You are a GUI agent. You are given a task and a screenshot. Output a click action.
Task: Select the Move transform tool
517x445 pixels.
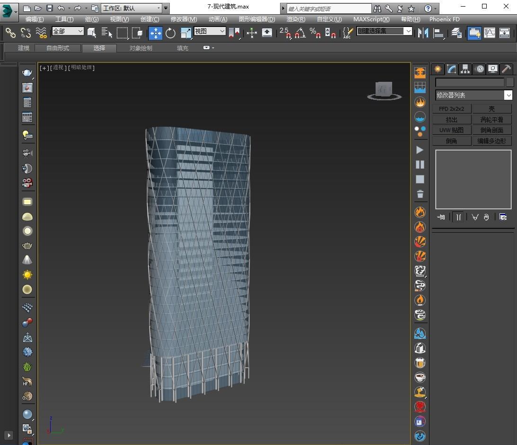click(x=155, y=33)
